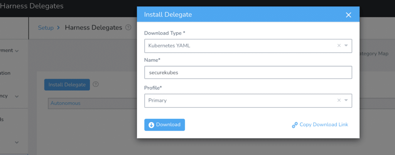
Task: Clear the Kubernetes YAML download type
Action: (x=339, y=45)
